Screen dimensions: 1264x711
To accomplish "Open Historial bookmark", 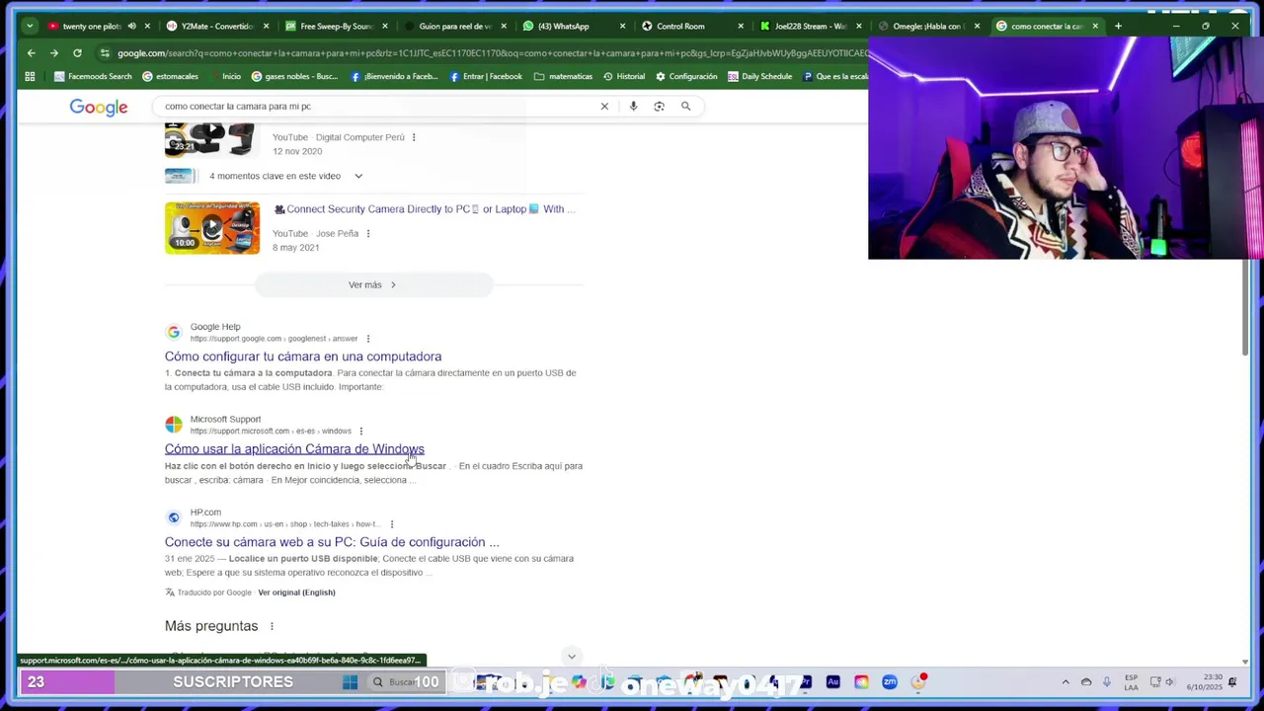I will point(623,76).
